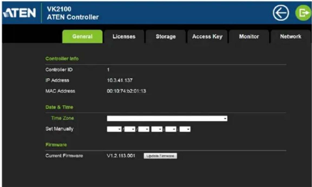Open the Licenses tab
This screenshot has width=312, height=187.
point(124,36)
